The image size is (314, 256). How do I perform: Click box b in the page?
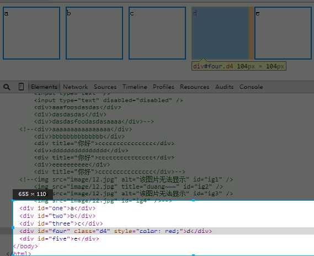[94, 33]
